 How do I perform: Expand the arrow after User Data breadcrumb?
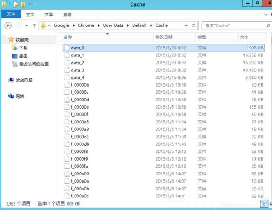[128, 26]
